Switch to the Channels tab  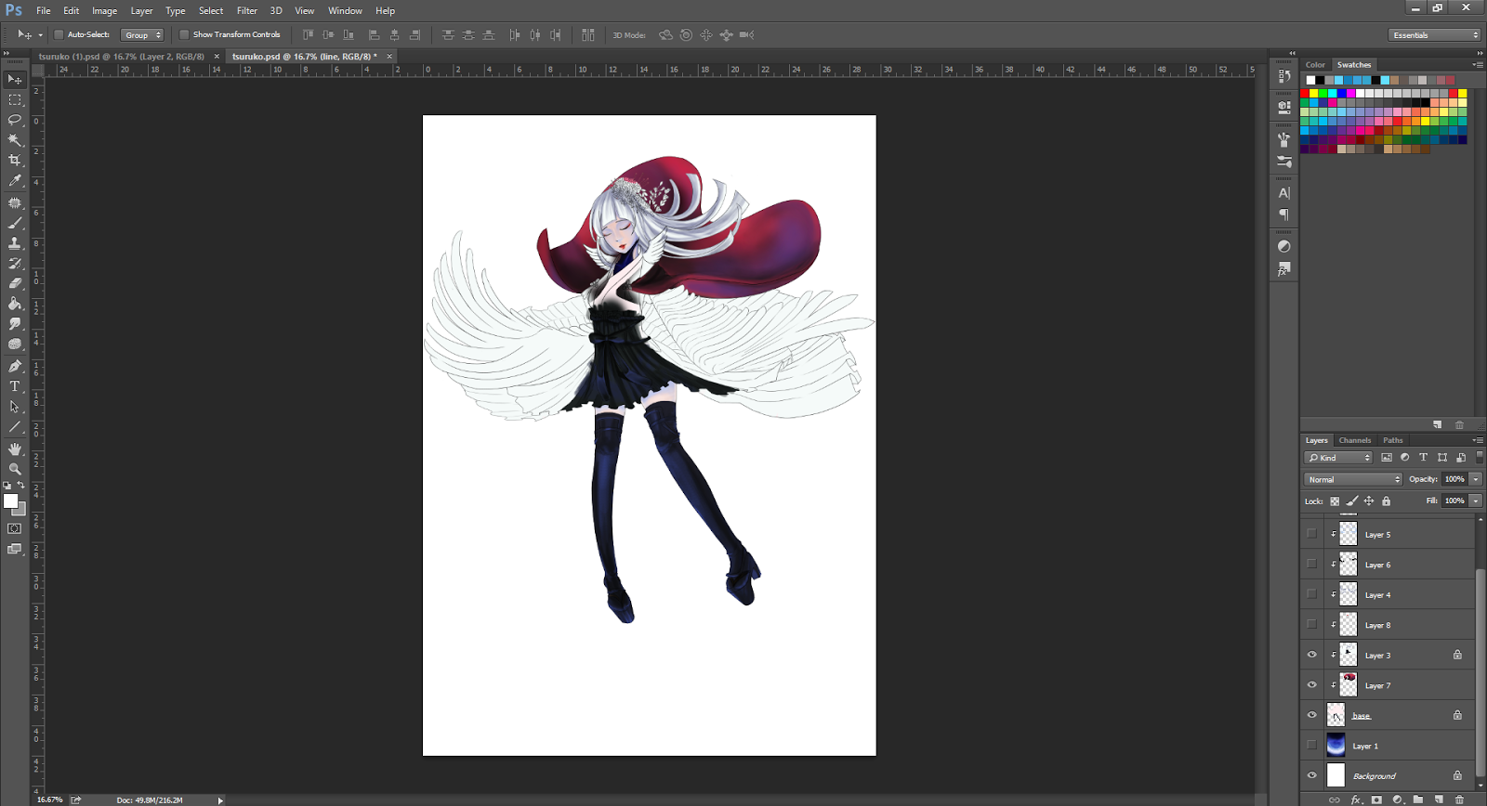(x=1354, y=440)
